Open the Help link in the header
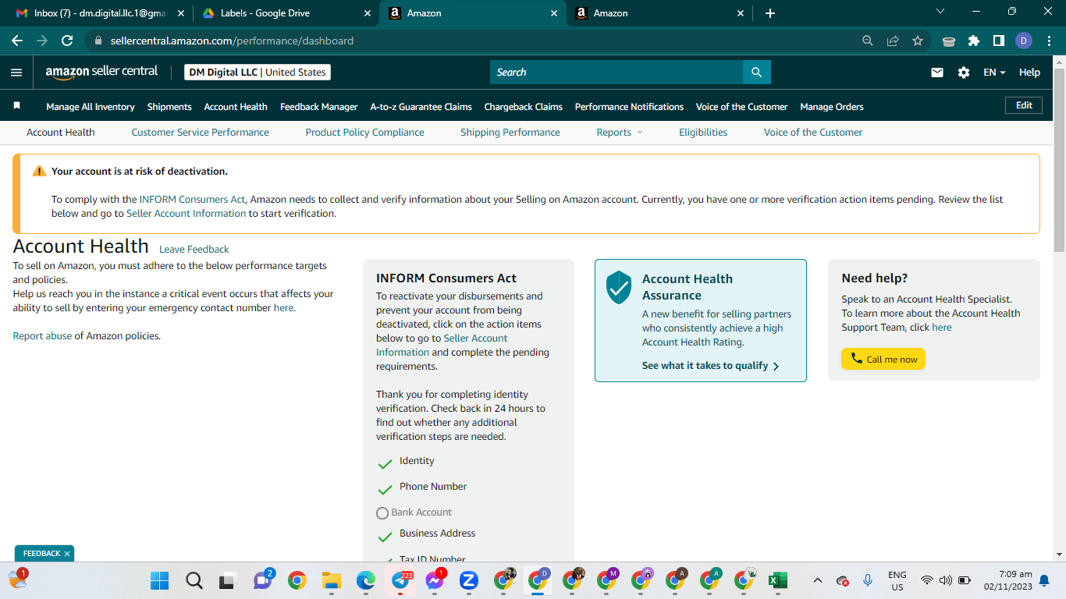1066x599 pixels. (1029, 73)
